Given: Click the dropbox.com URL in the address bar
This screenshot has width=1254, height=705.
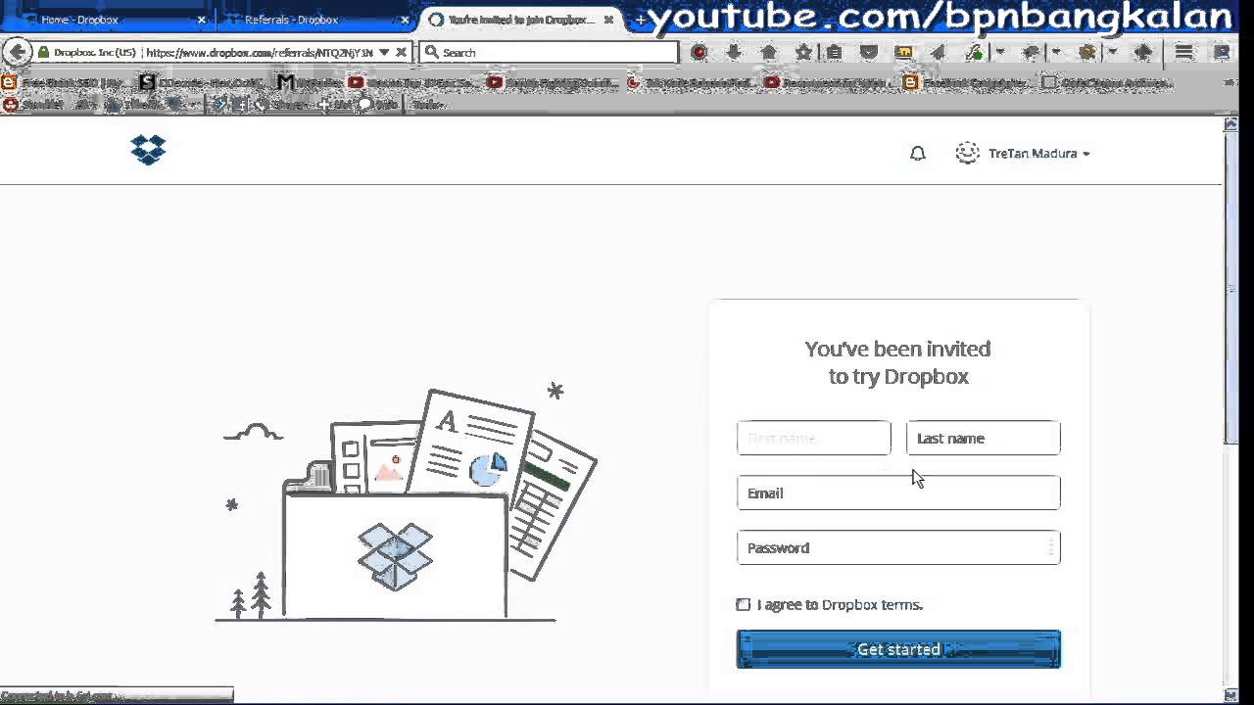Looking at the screenshot, I should pyautogui.click(x=260, y=52).
